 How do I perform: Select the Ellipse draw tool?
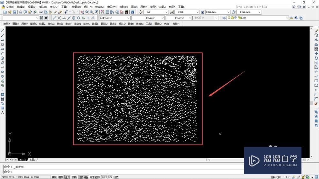[x=3, y=72]
